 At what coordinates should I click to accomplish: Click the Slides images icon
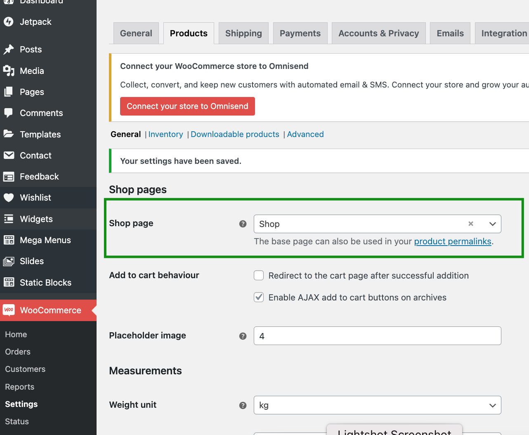[x=9, y=261]
